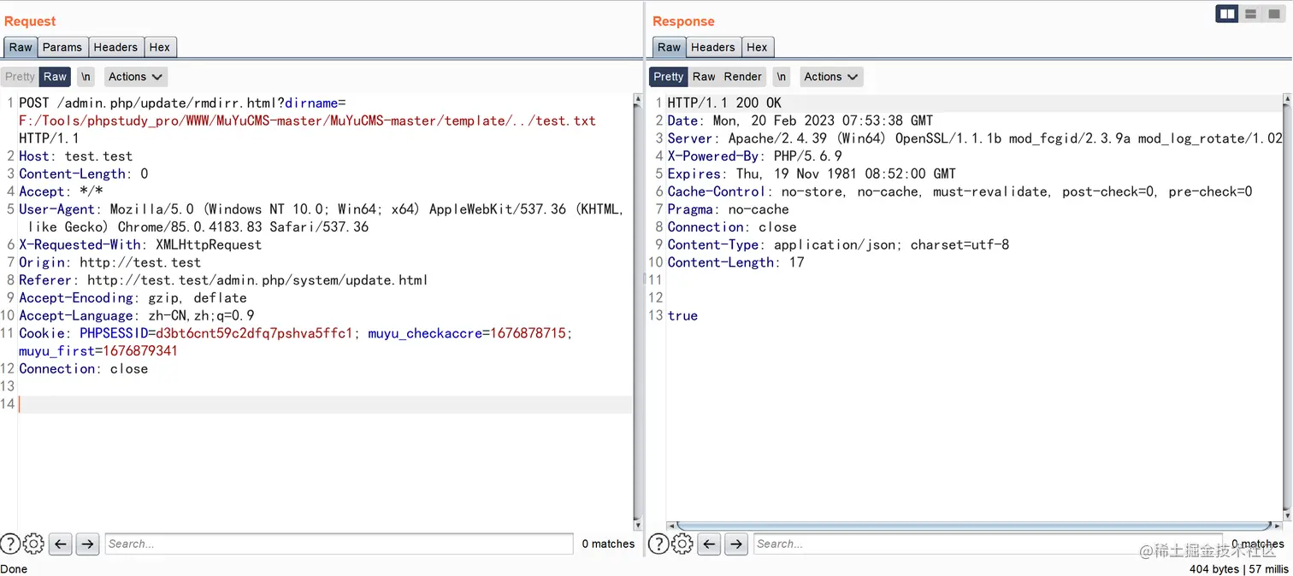Toggle \n non-printing characters in Response
Image resolution: width=1293 pixels, height=576 pixels.
coord(781,76)
